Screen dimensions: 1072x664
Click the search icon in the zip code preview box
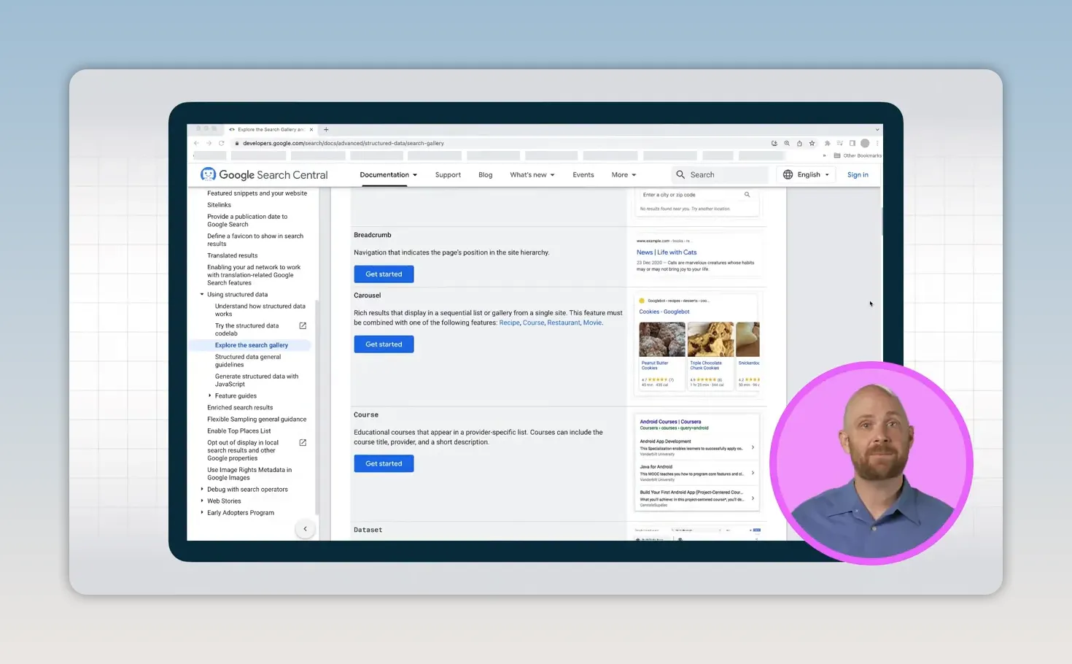click(747, 195)
